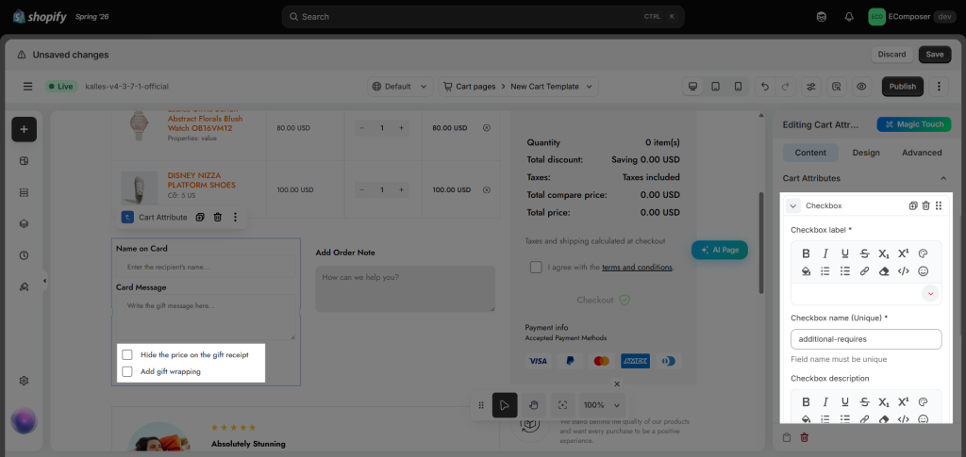Select mobile device preview icon
This screenshot has width=966, height=457.
738,87
